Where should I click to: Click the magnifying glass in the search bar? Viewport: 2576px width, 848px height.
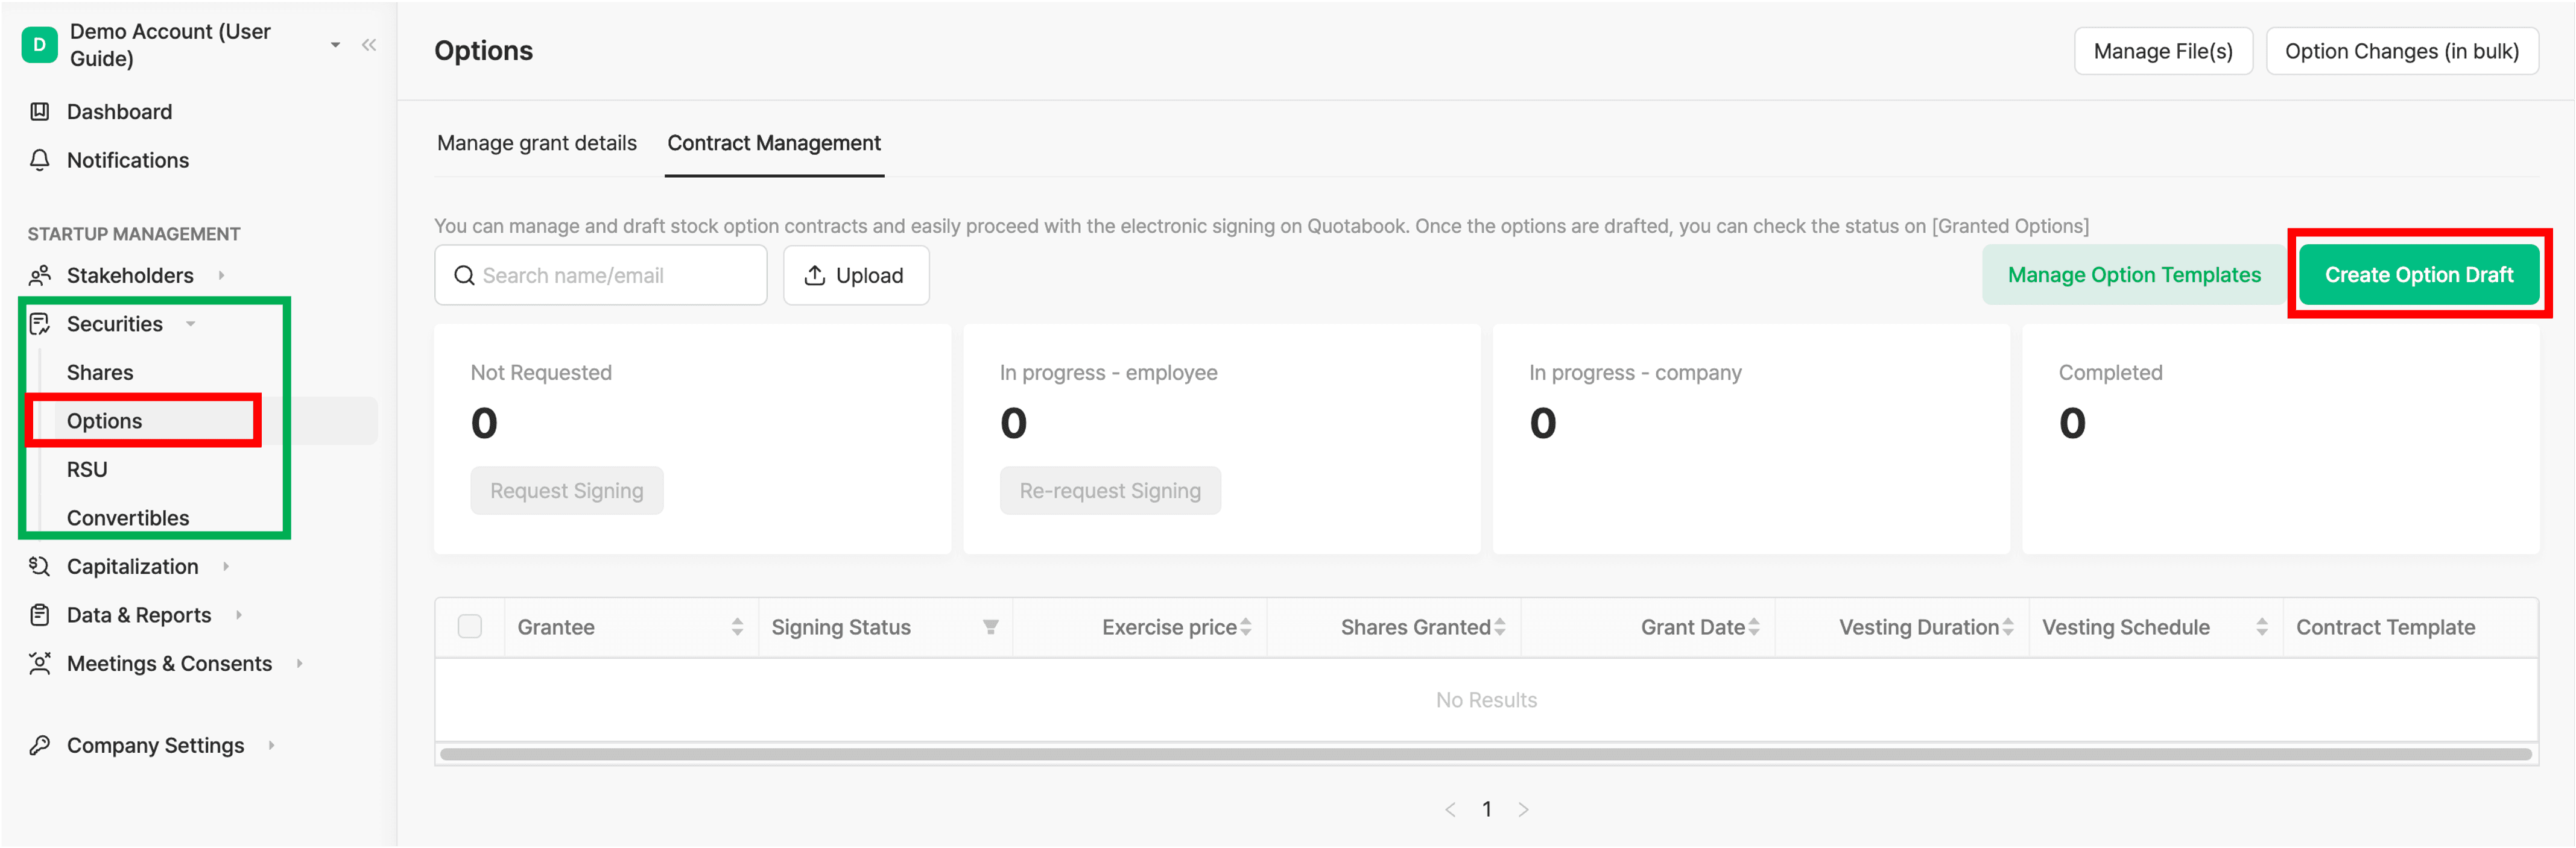pos(464,275)
